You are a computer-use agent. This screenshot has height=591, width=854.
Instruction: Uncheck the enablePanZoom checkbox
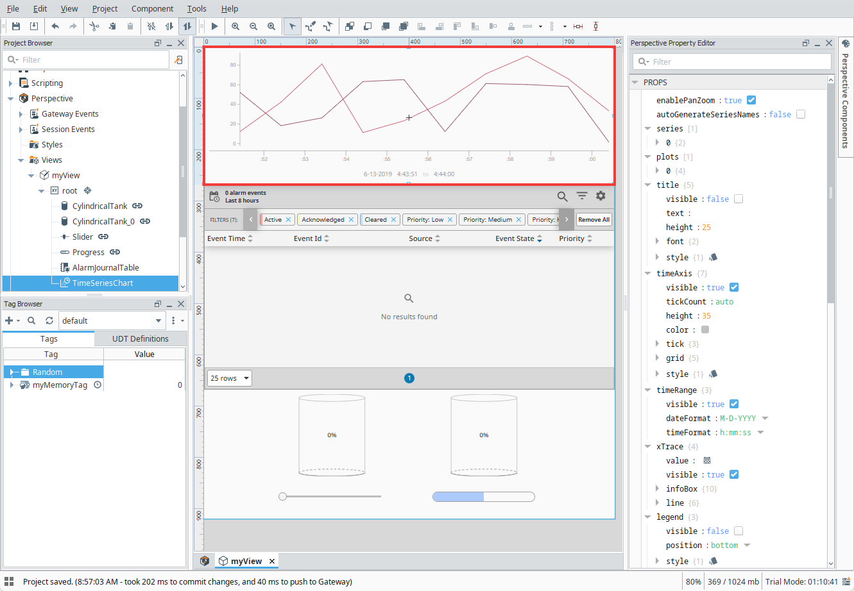click(x=751, y=100)
